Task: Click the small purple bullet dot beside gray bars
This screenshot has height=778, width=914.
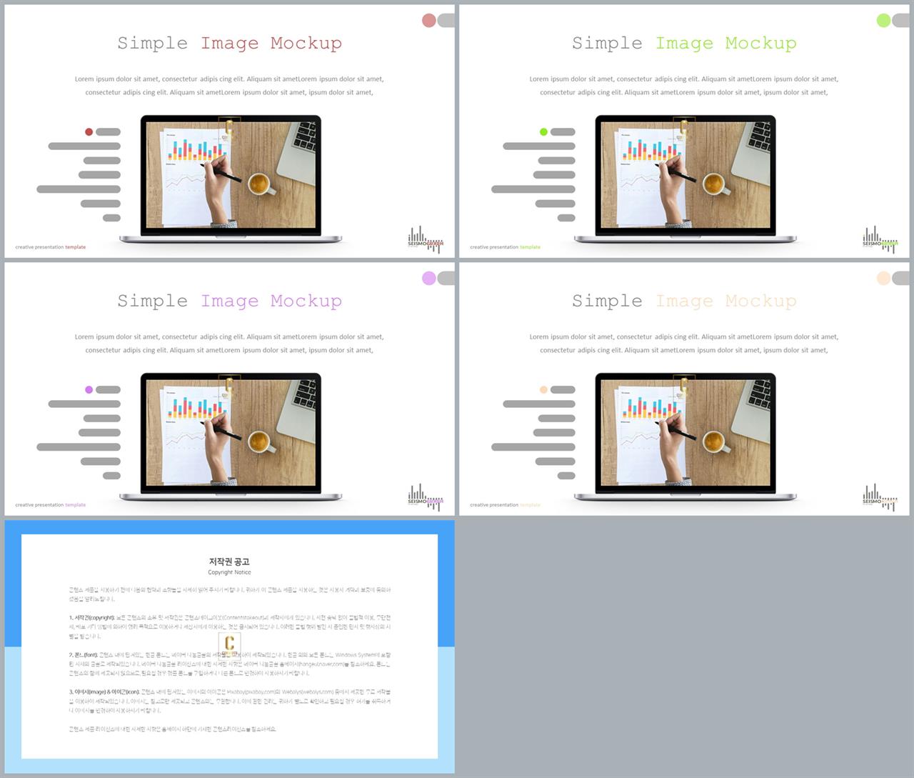Action: 89,390
